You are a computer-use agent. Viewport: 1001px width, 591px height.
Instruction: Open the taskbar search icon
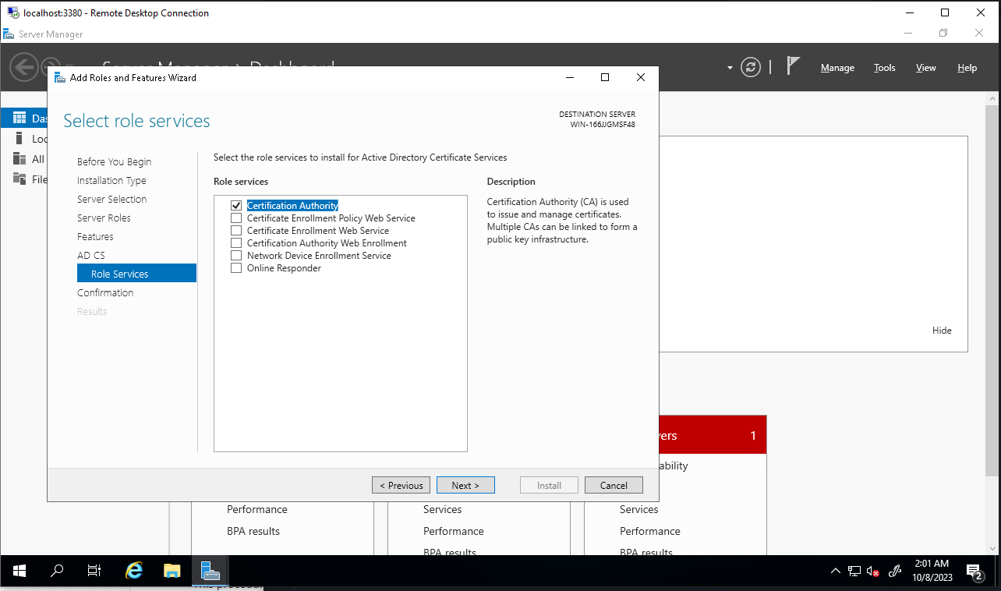57,571
